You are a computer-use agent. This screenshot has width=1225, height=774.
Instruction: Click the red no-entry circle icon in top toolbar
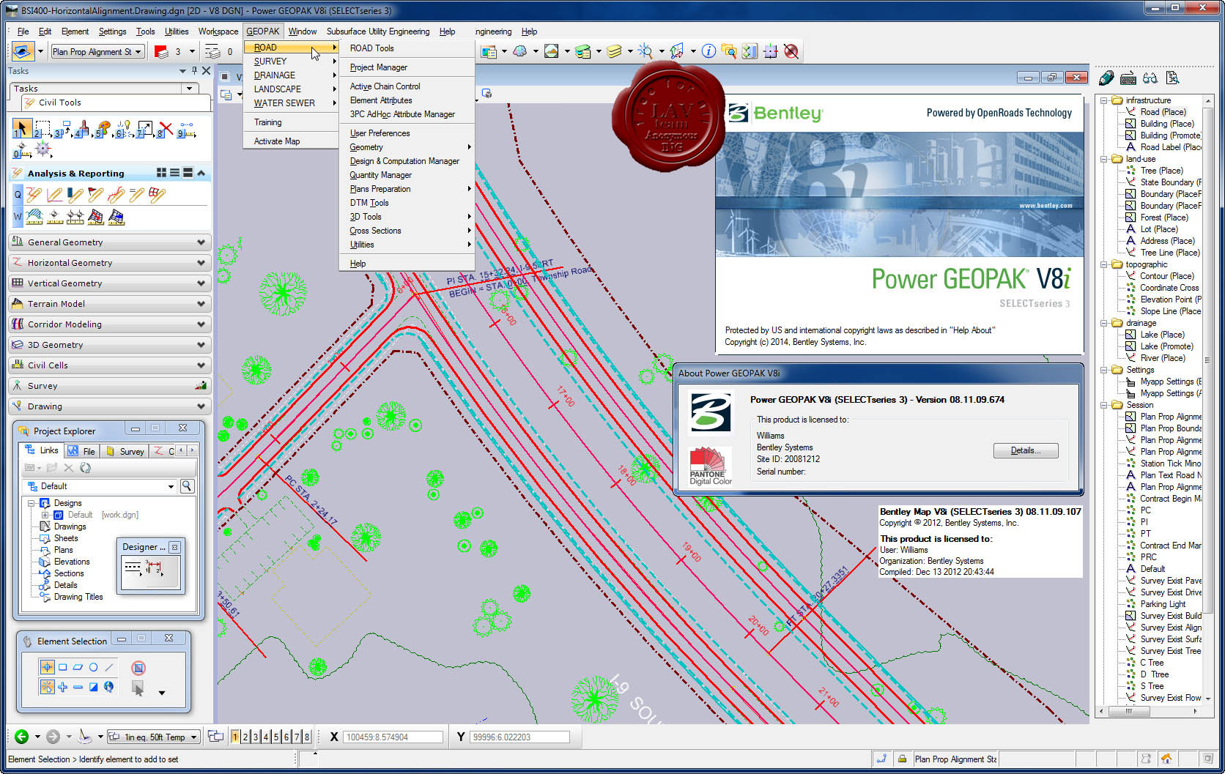click(791, 51)
